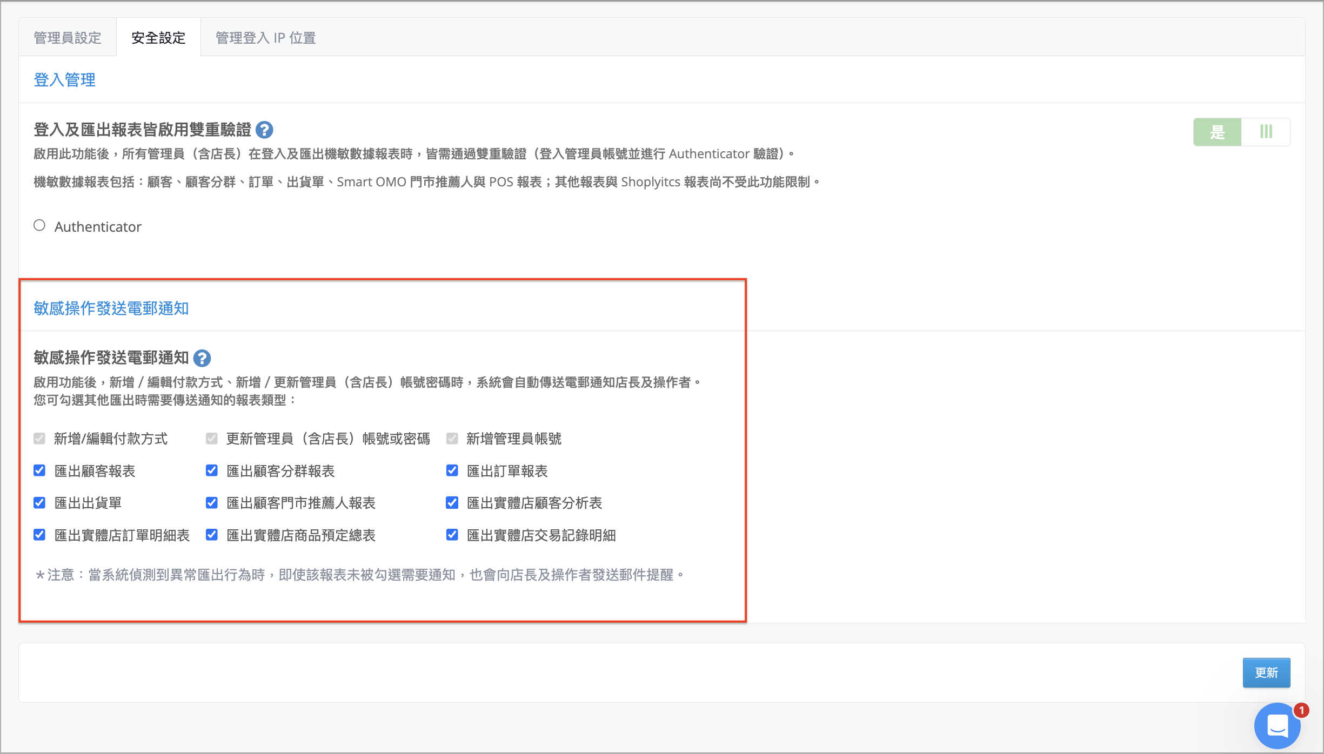Open help for 登入及匯出報表皆啟用雙重驗證
The width and height of the screenshot is (1324, 754).
[264, 130]
